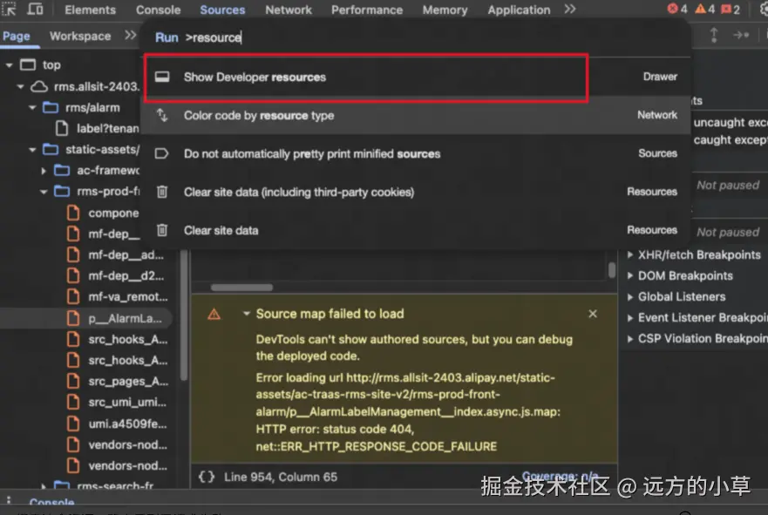This screenshot has height=515, width=768.
Task: Click the inspect element picker icon
Action: click(x=8, y=10)
